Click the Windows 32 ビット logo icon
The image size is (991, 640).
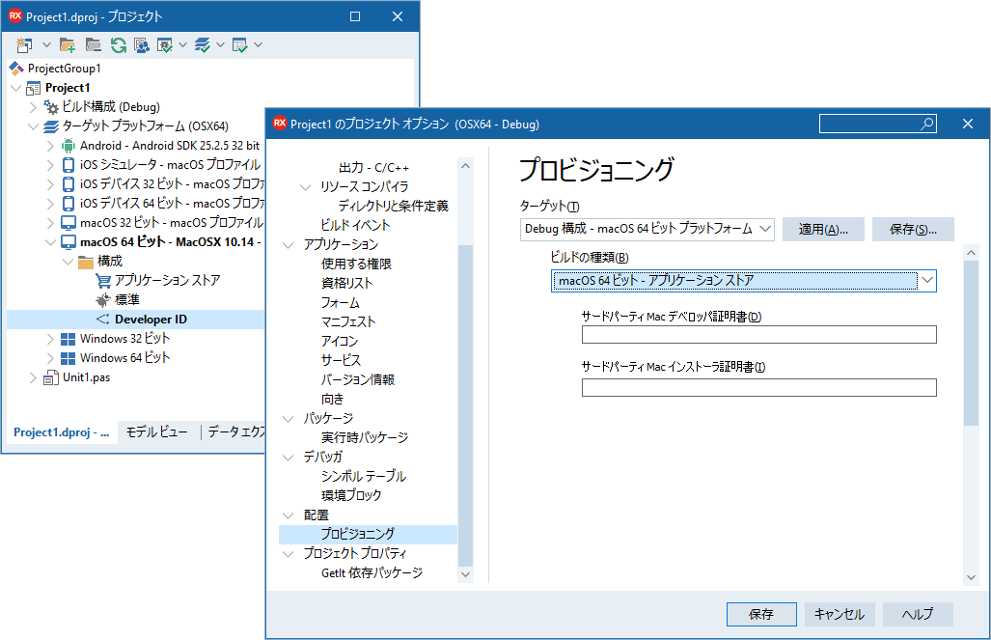[69, 339]
